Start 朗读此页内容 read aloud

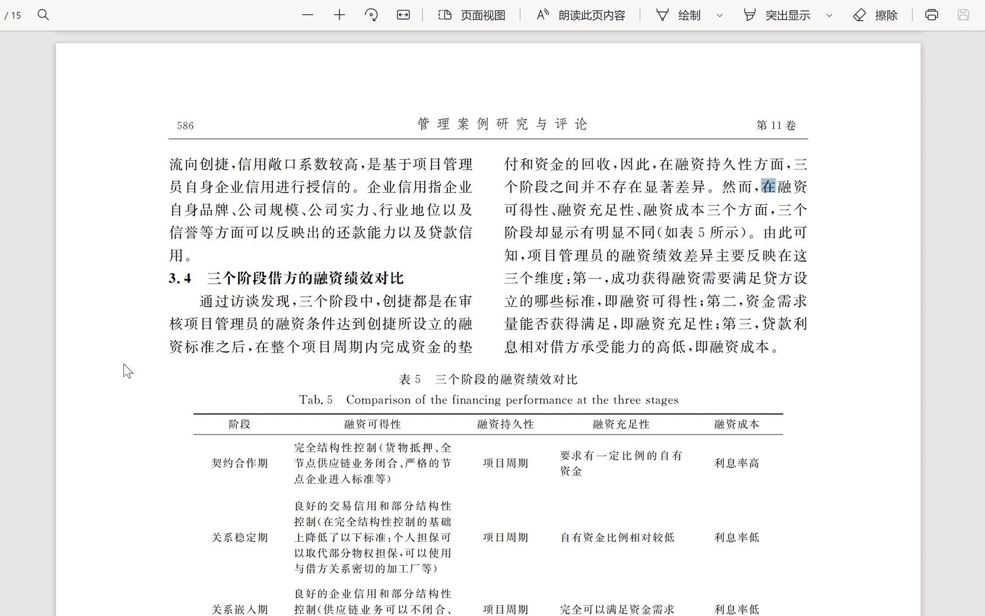(x=580, y=15)
